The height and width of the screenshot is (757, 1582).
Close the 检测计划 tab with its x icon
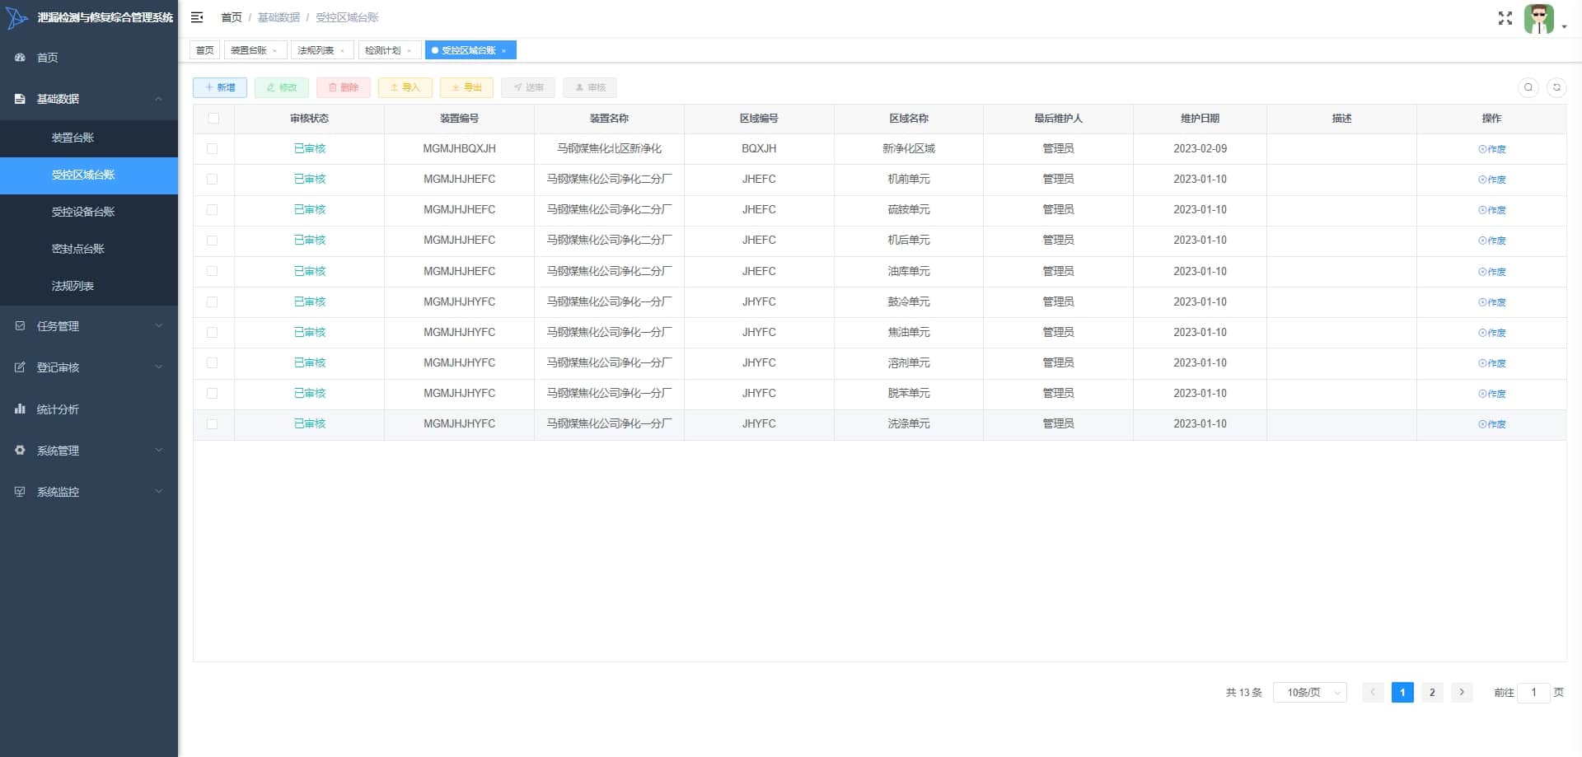coord(410,51)
